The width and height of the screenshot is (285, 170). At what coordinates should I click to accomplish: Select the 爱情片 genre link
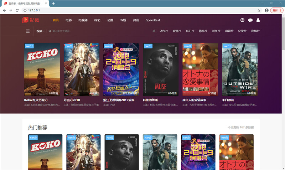[x=177, y=31]
